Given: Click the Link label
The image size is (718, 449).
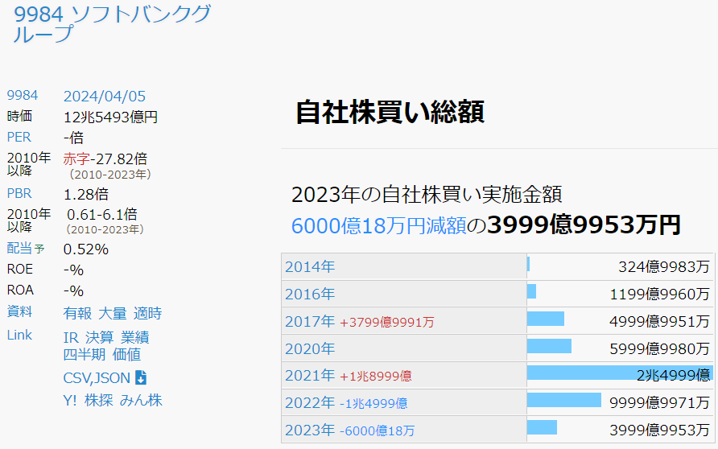Looking at the screenshot, I should [x=19, y=335].
